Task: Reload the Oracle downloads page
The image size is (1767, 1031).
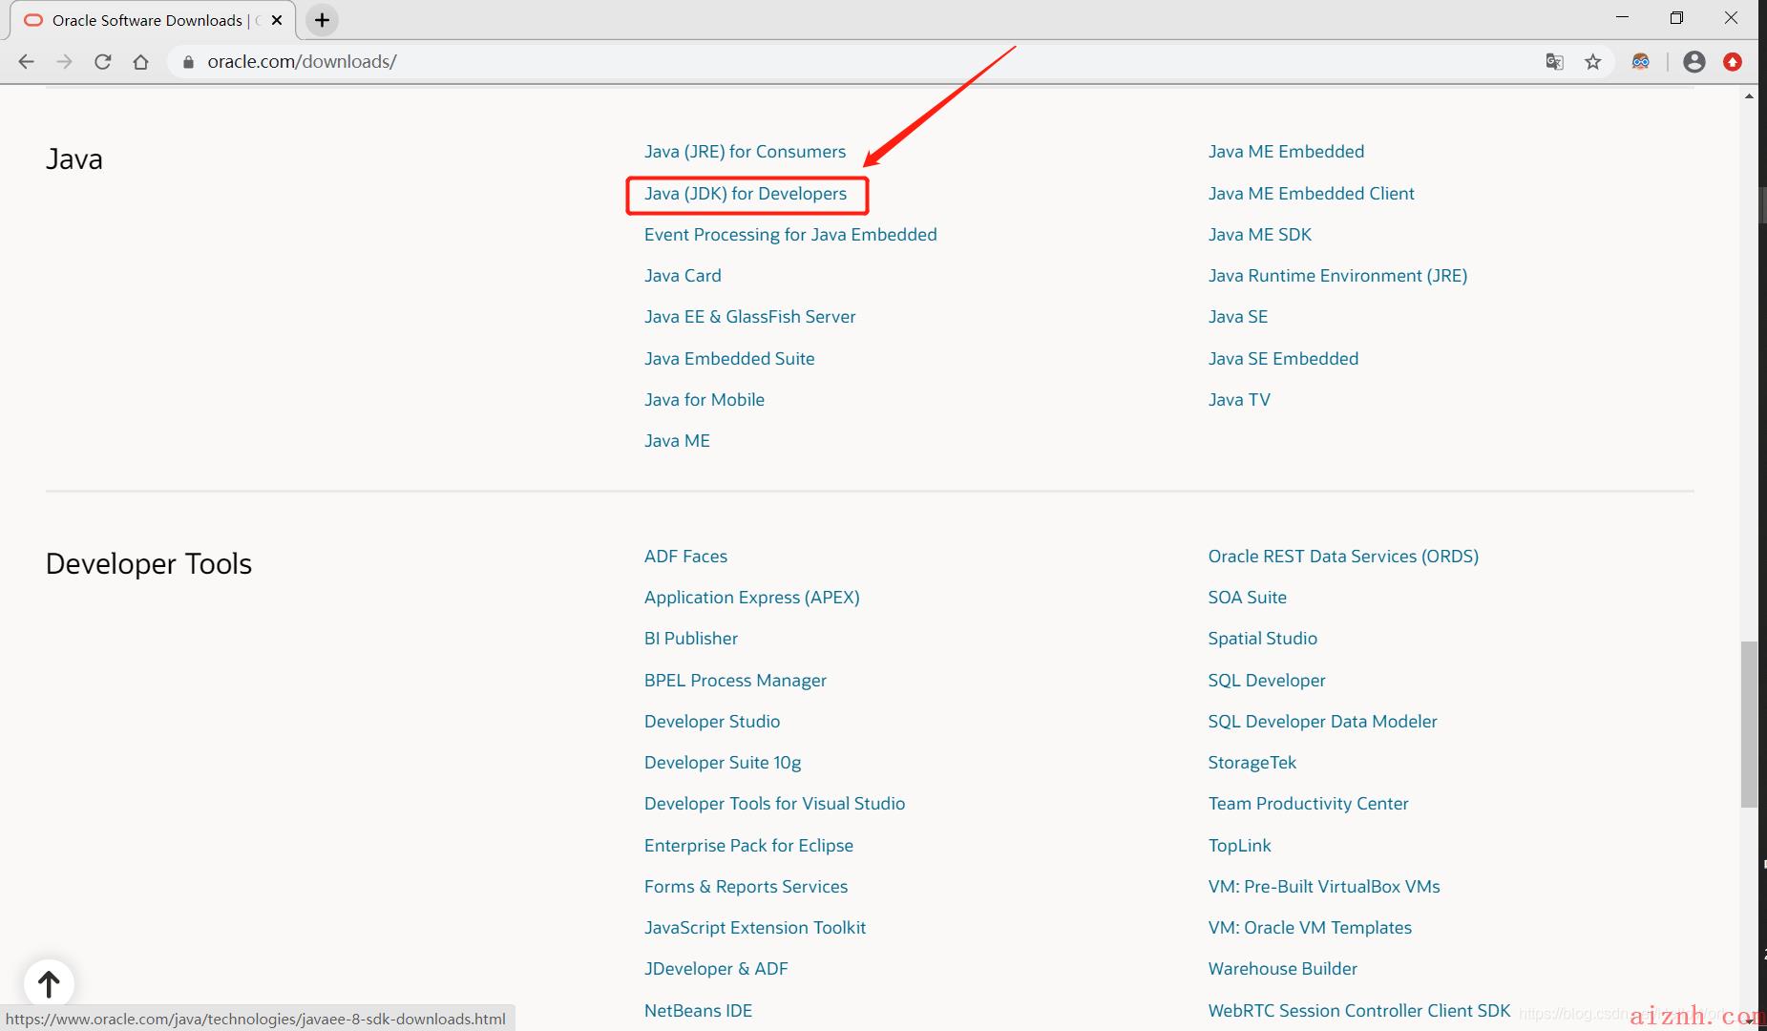Action: coord(103,62)
